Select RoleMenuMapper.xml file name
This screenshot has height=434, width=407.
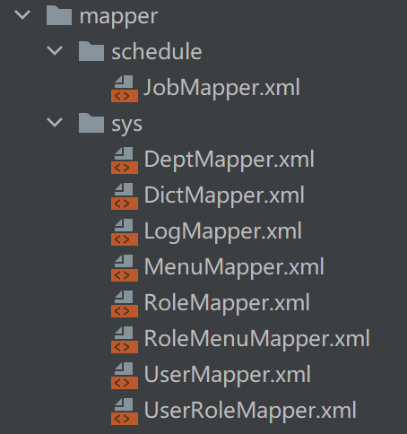(x=257, y=339)
